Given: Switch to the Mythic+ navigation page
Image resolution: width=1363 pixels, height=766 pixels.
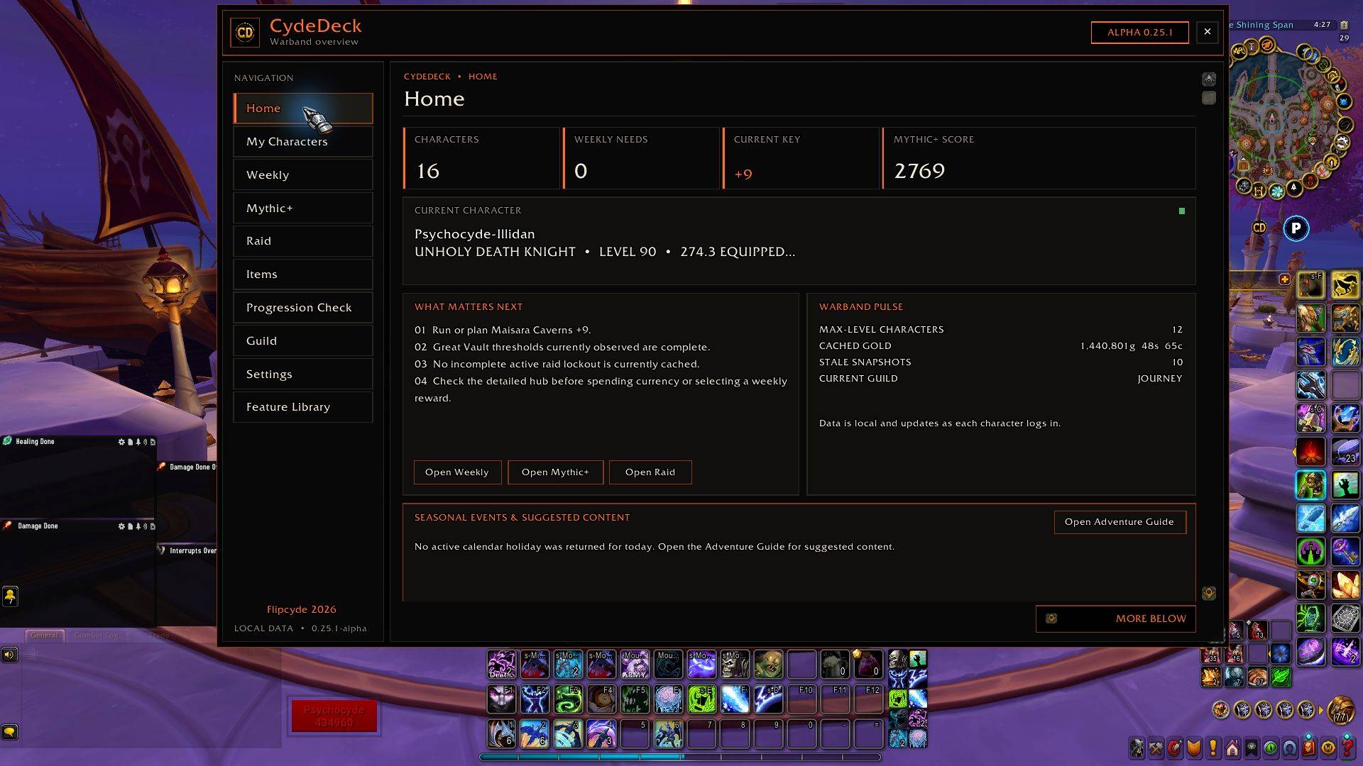Looking at the screenshot, I should click(x=303, y=209).
